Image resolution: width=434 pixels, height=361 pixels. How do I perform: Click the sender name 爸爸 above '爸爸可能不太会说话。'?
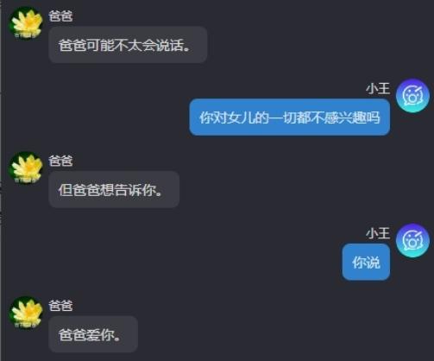pyautogui.click(x=60, y=16)
